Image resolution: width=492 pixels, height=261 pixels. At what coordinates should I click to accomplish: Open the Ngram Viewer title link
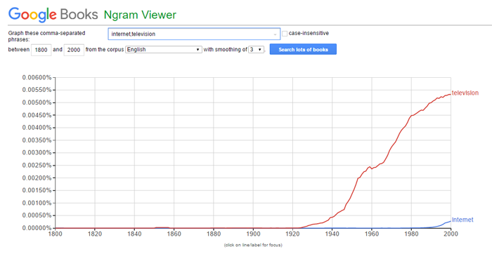140,15
